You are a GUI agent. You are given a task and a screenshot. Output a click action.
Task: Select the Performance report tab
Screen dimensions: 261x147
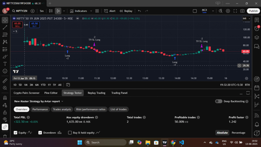[40, 109]
